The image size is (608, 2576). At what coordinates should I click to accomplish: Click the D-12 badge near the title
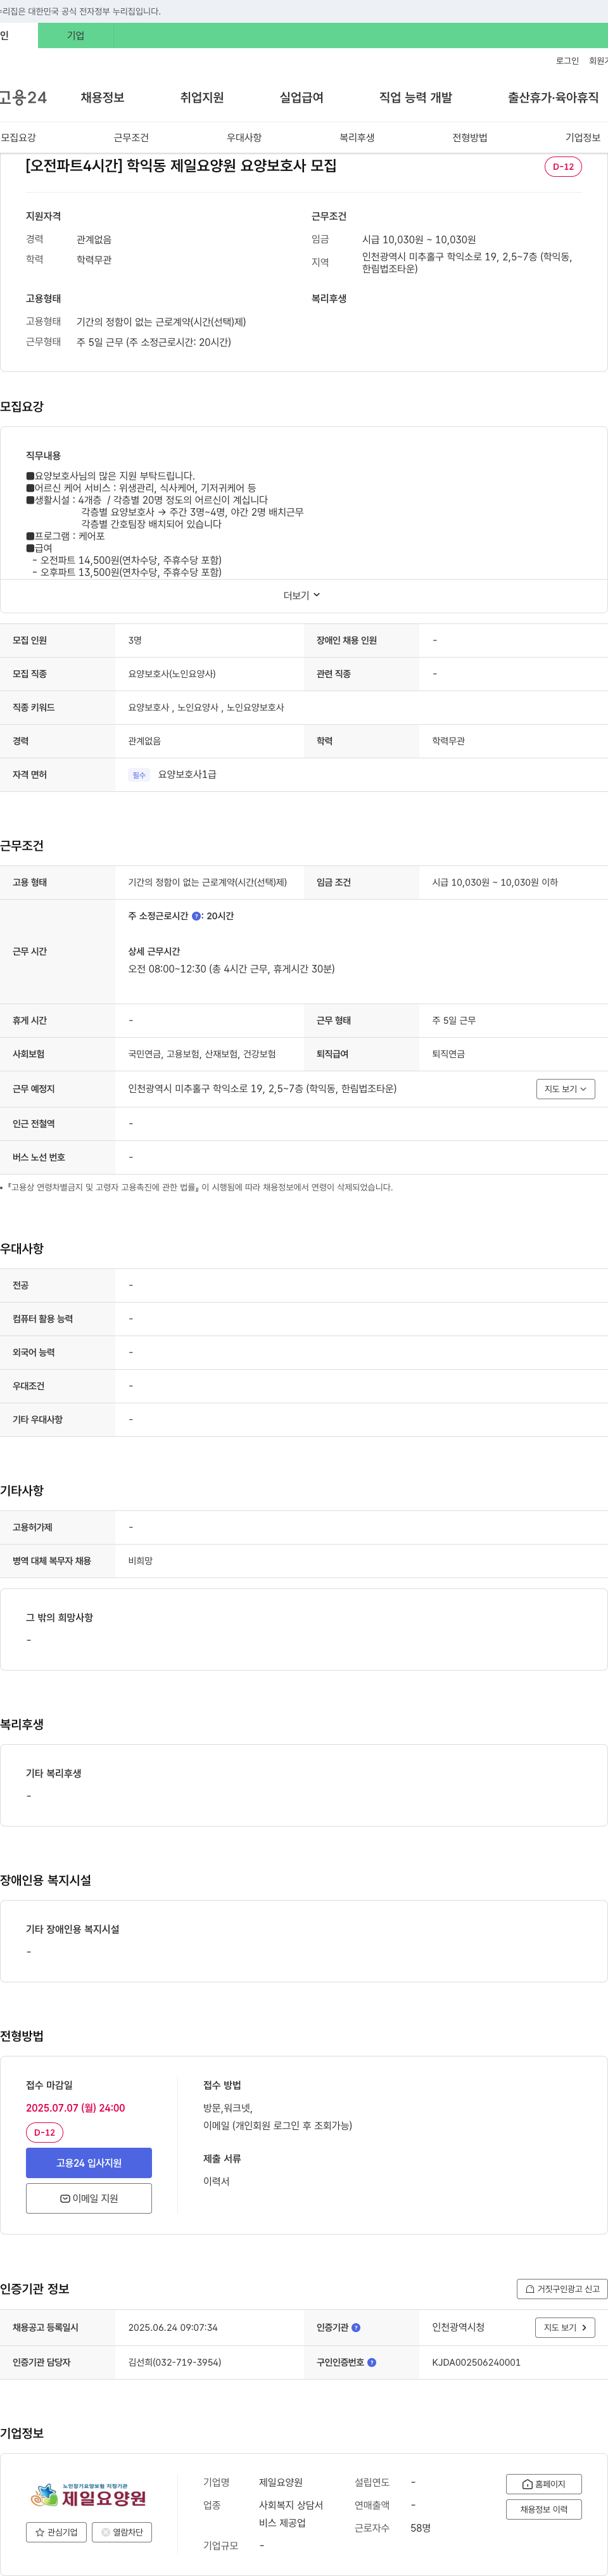563,166
